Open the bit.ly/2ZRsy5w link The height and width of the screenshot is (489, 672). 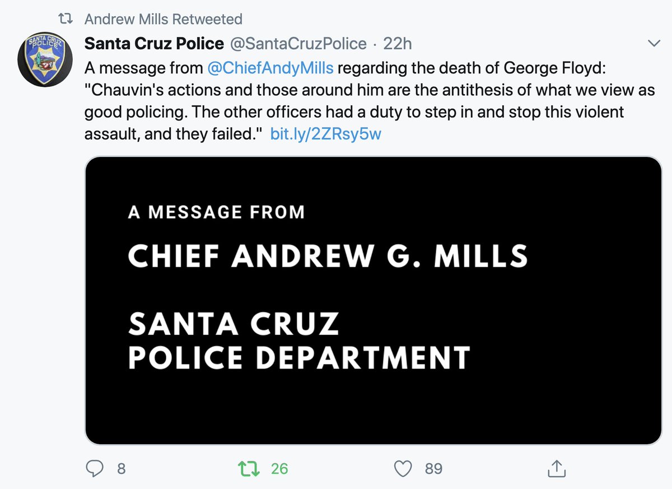click(x=325, y=134)
